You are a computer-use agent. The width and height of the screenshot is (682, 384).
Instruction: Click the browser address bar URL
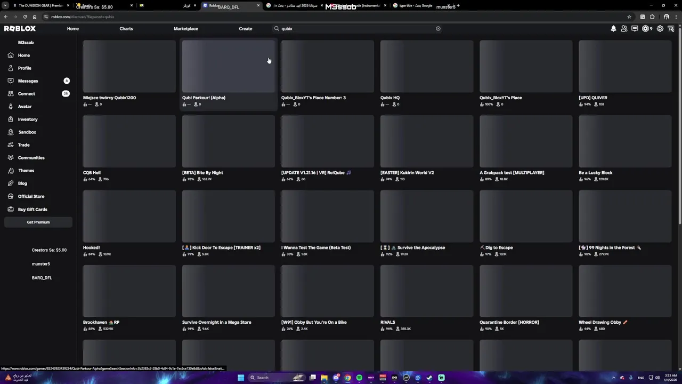tap(83, 17)
